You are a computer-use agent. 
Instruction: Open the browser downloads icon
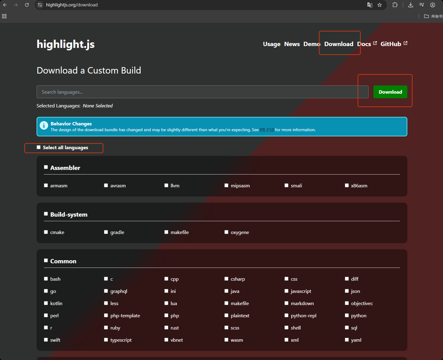pyautogui.click(x=411, y=5)
